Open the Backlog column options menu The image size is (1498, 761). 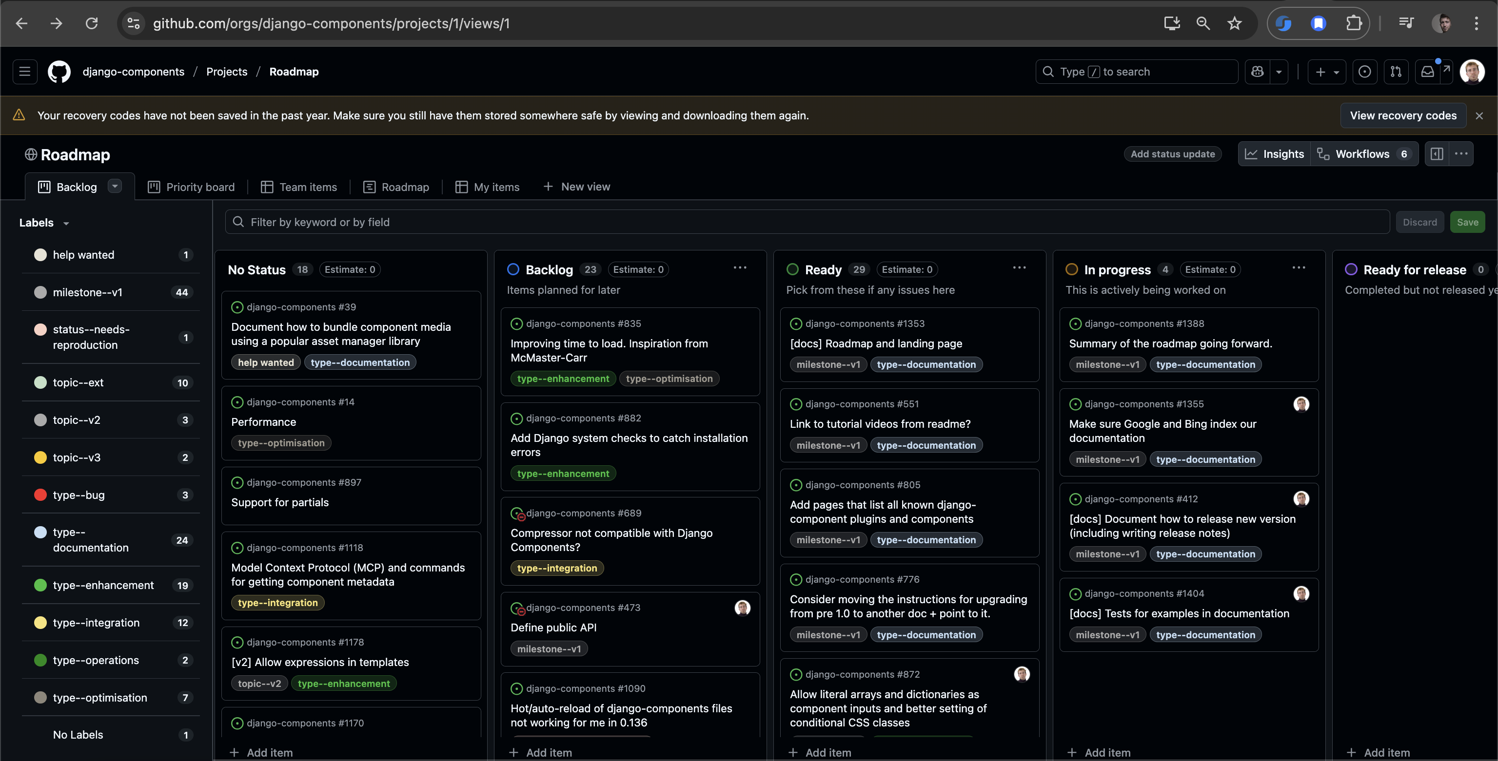740,268
